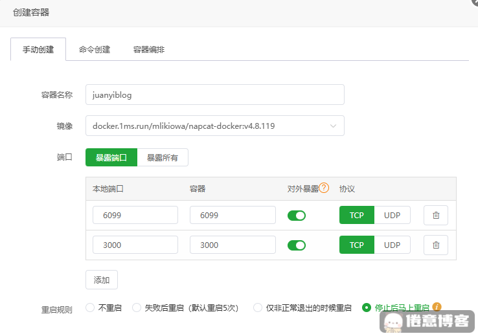Expand the 镜像 image dropdown
Screen dimensions: 478x336
click(333, 126)
